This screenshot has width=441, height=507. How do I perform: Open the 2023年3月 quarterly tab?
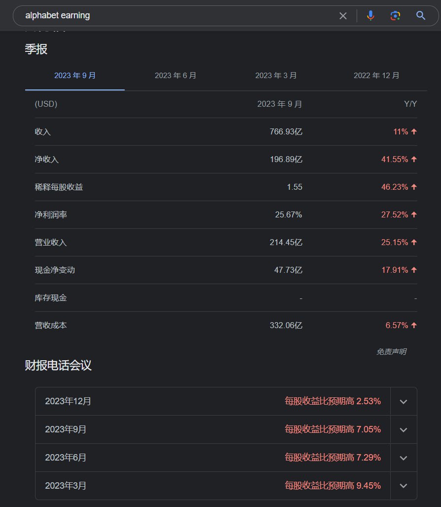276,76
